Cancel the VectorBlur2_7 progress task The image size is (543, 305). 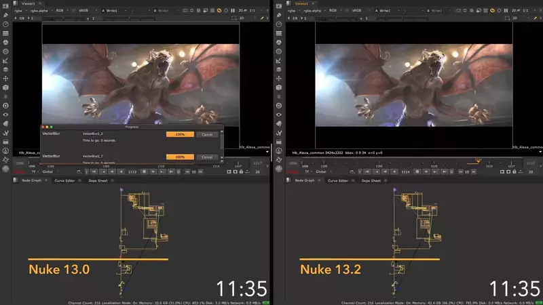207,157
